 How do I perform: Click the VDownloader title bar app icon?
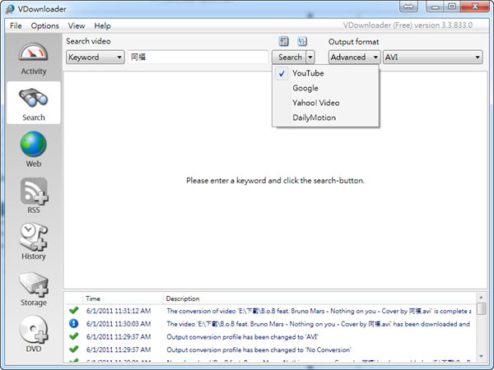click(10, 9)
